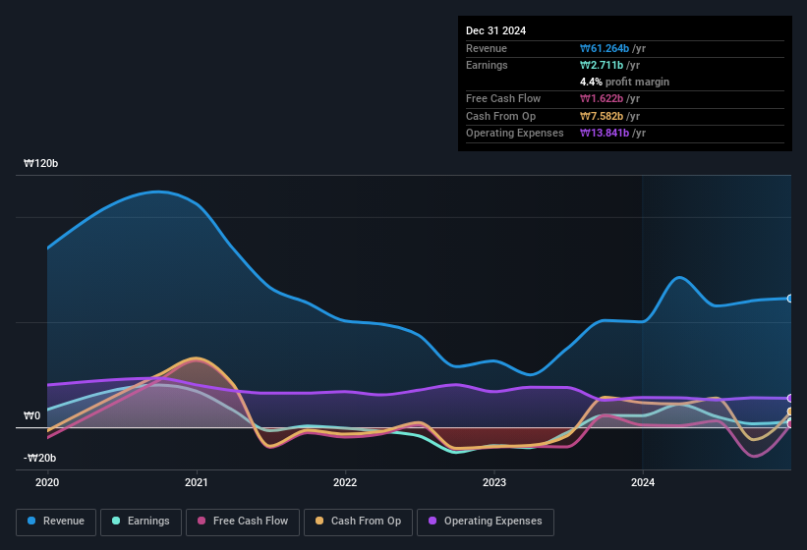Click the ₩2.711b earnings value
Screen dimensions: 807x550
pyautogui.click(x=602, y=65)
